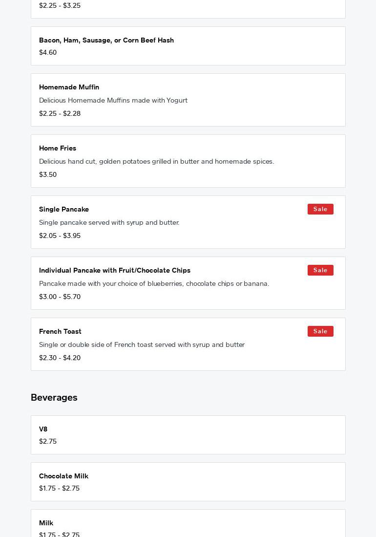Viewport: 376px width, 537px height.
Task: Click the $2.30 - $4.20 French Toast price
Action: point(60,358)
